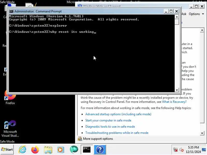Open Advanced startup options link
Image resolution: width=207 pixels, height=155 pixels.
coord(118,114)
